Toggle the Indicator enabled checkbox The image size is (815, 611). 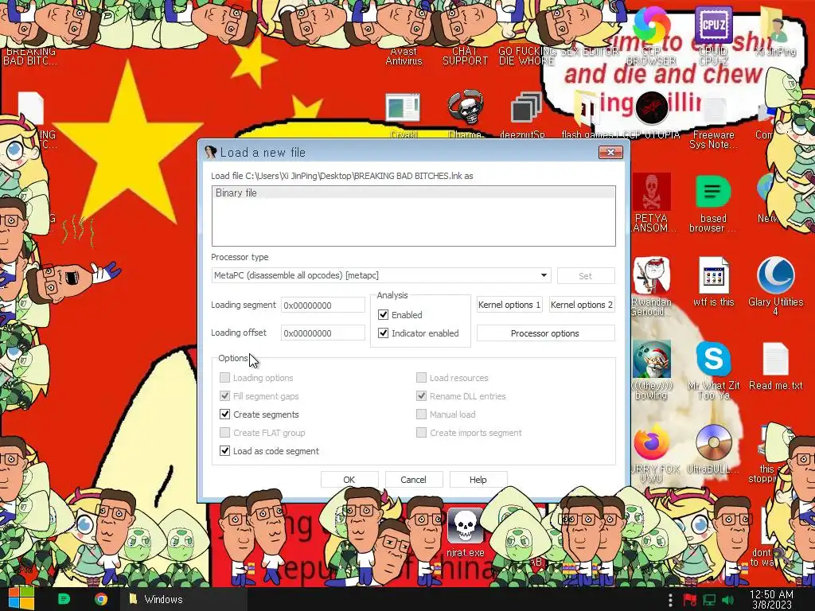[x=383, y=333]
